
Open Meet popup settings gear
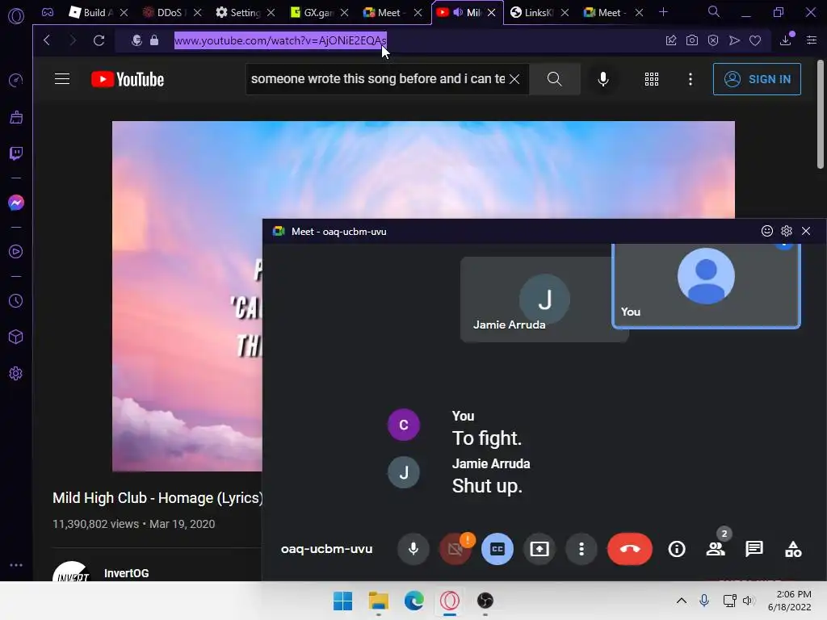tap(787, 231)
